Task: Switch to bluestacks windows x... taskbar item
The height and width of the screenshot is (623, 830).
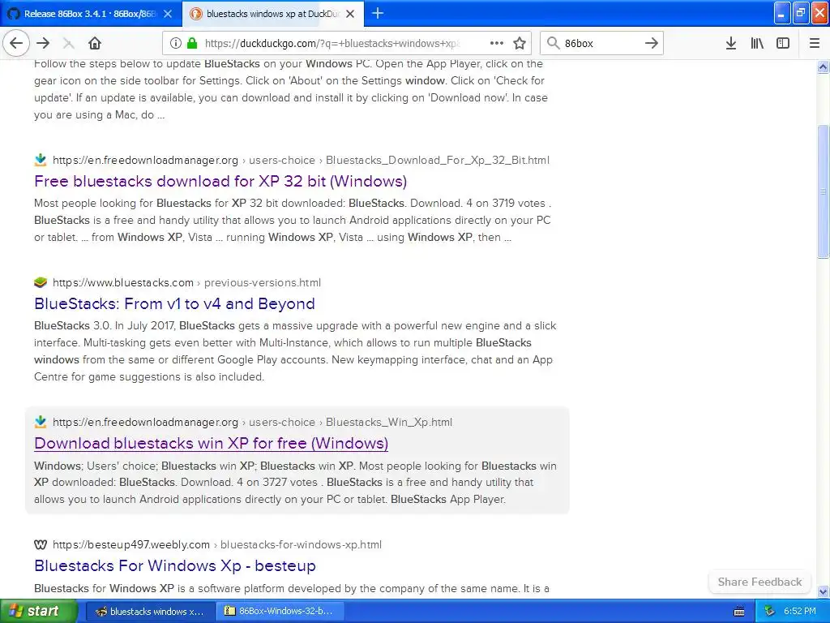Action: tap(150, 612)
